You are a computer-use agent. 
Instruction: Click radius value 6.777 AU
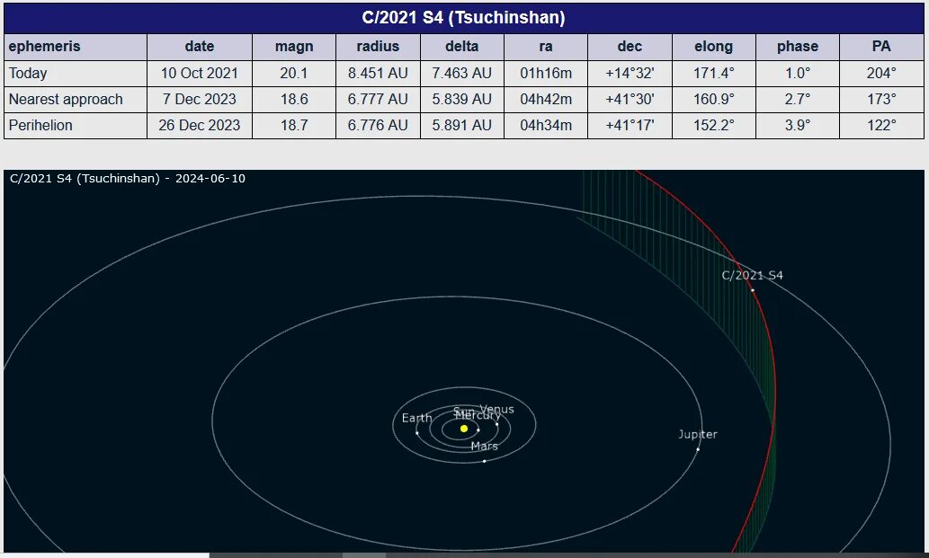tap(378, 99)
